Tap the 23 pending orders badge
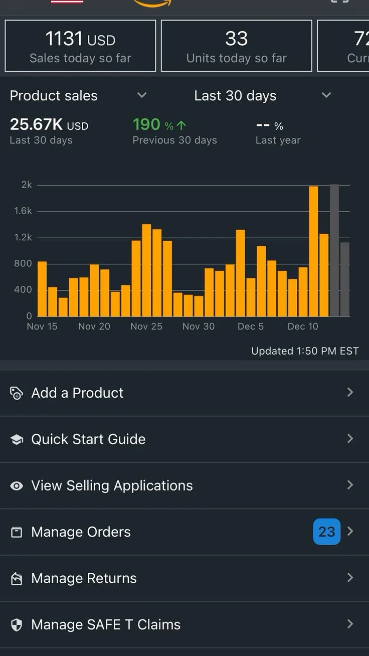369x656 pixels. point(326,532)
